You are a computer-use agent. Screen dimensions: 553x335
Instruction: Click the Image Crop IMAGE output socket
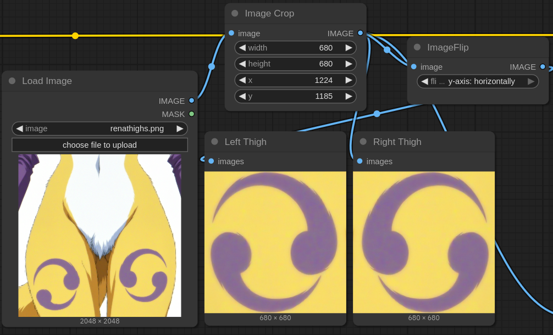point(360,33)
